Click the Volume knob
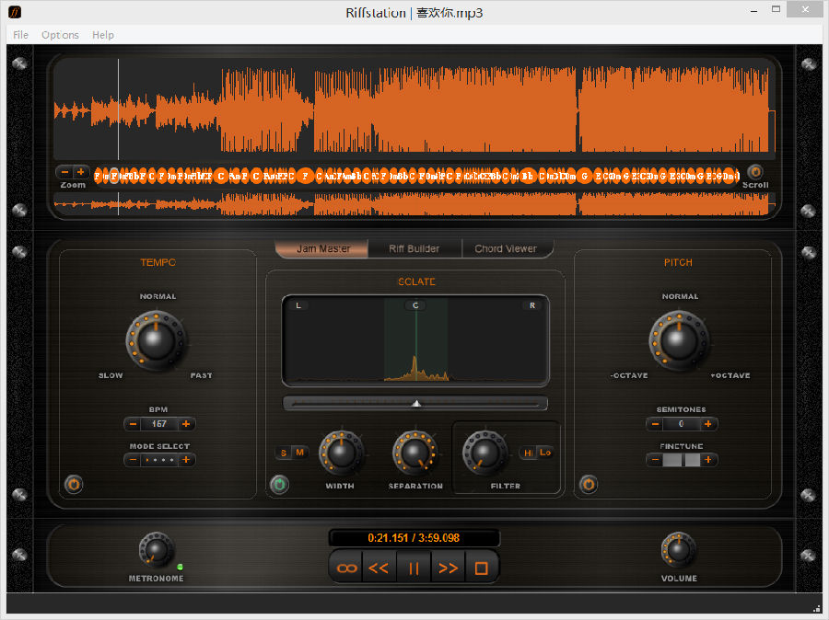829x620 pixels. (x=678, y=550)
